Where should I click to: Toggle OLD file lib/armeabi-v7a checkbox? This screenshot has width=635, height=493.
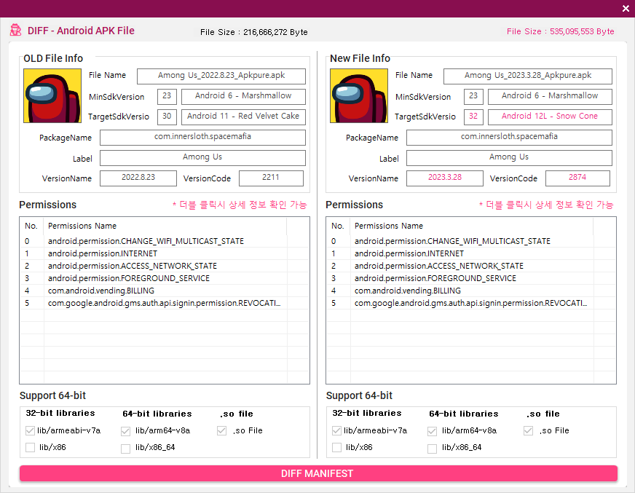click(30, 430)
